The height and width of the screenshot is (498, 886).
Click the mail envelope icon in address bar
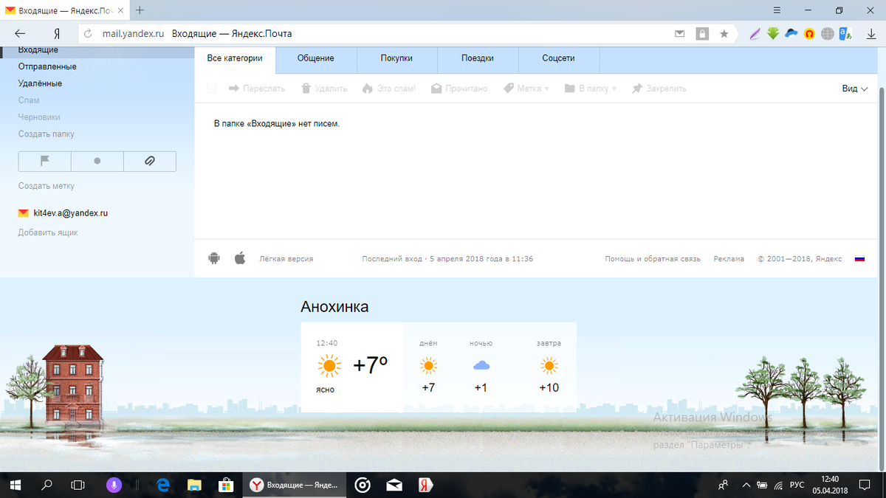click(x=680, y=33)
